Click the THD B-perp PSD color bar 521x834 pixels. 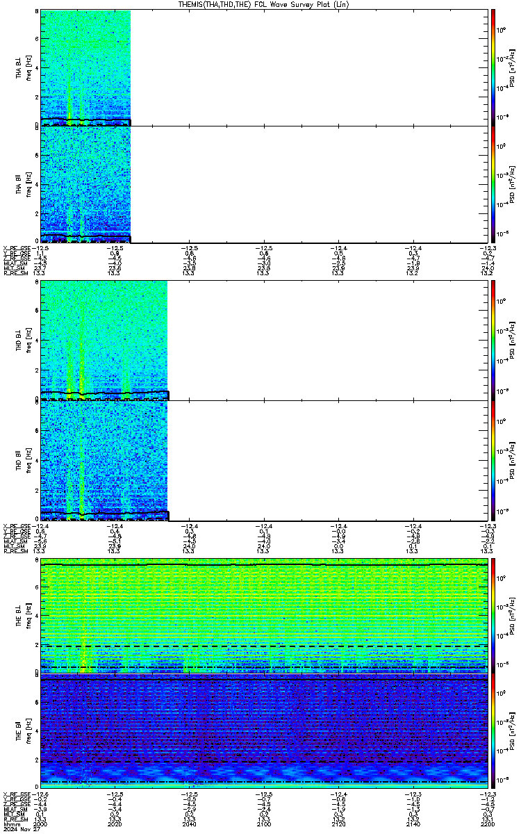[493, 340]
